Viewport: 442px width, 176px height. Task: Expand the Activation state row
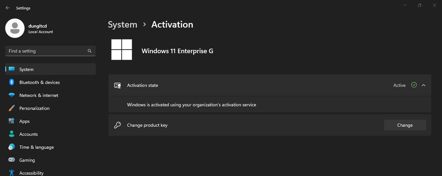[242, 85]
